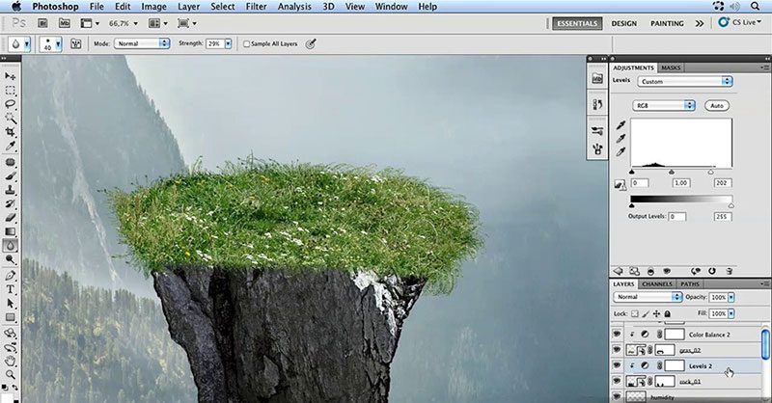Toggle lock transparent pixels
Image resolution: width=772 pixels, height=403 pixels.
(x=635, y=313)
